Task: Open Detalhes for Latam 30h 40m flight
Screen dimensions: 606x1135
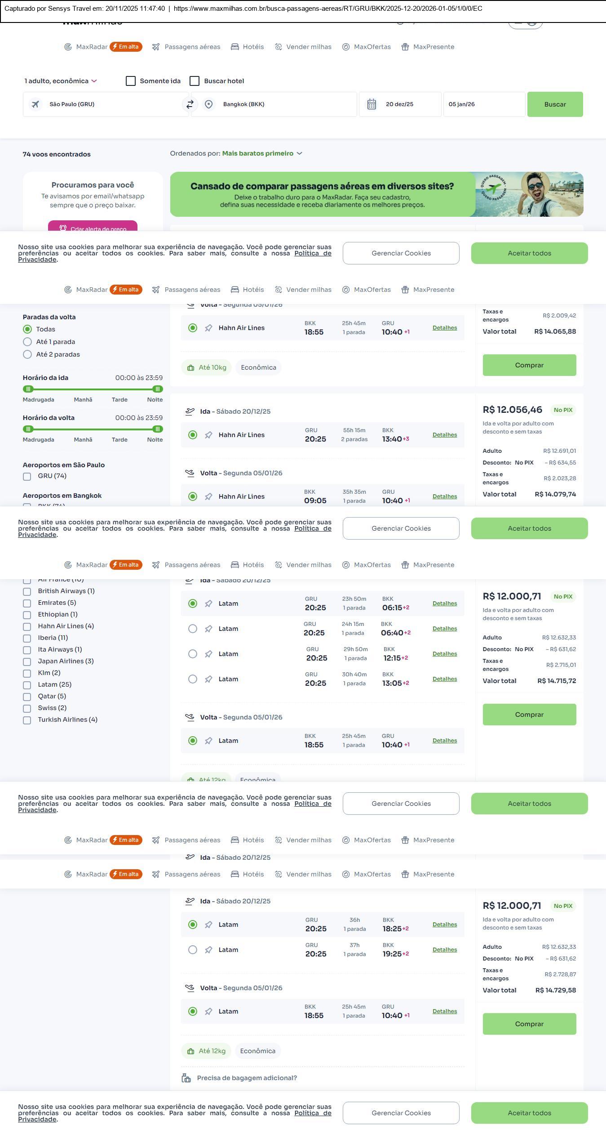Action: pyautogui.click(x=444, y=679)
